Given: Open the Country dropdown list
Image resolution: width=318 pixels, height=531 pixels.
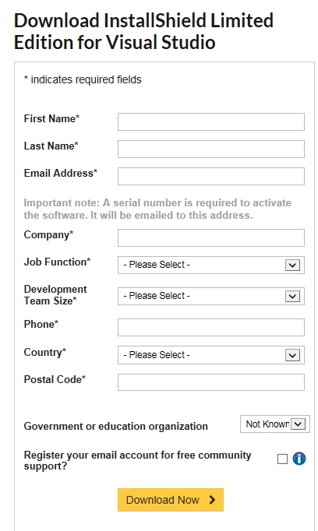Looking at the screenshot, I should 211,355.
